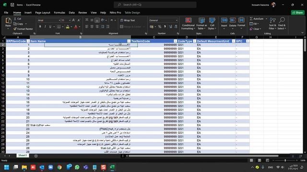Open the File menu

pyautogui.click(x=6, y=13)
